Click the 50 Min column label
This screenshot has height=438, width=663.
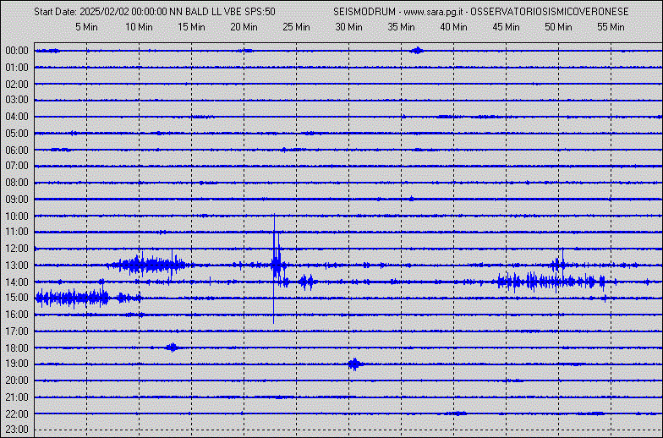(558, 27)
